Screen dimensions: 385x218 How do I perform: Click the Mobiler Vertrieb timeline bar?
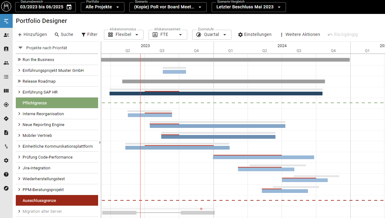click(218, 137)
